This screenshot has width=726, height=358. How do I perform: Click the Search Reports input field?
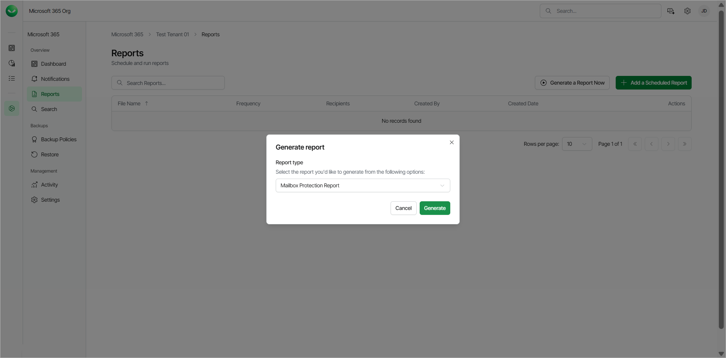168,83
